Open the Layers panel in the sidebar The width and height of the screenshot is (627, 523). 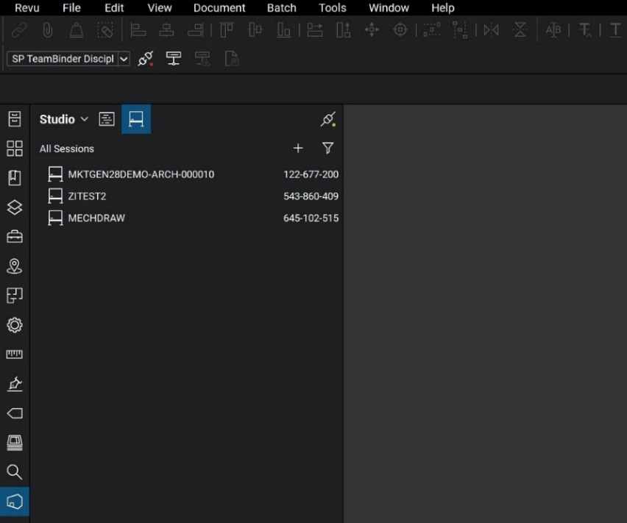(15, 207)
